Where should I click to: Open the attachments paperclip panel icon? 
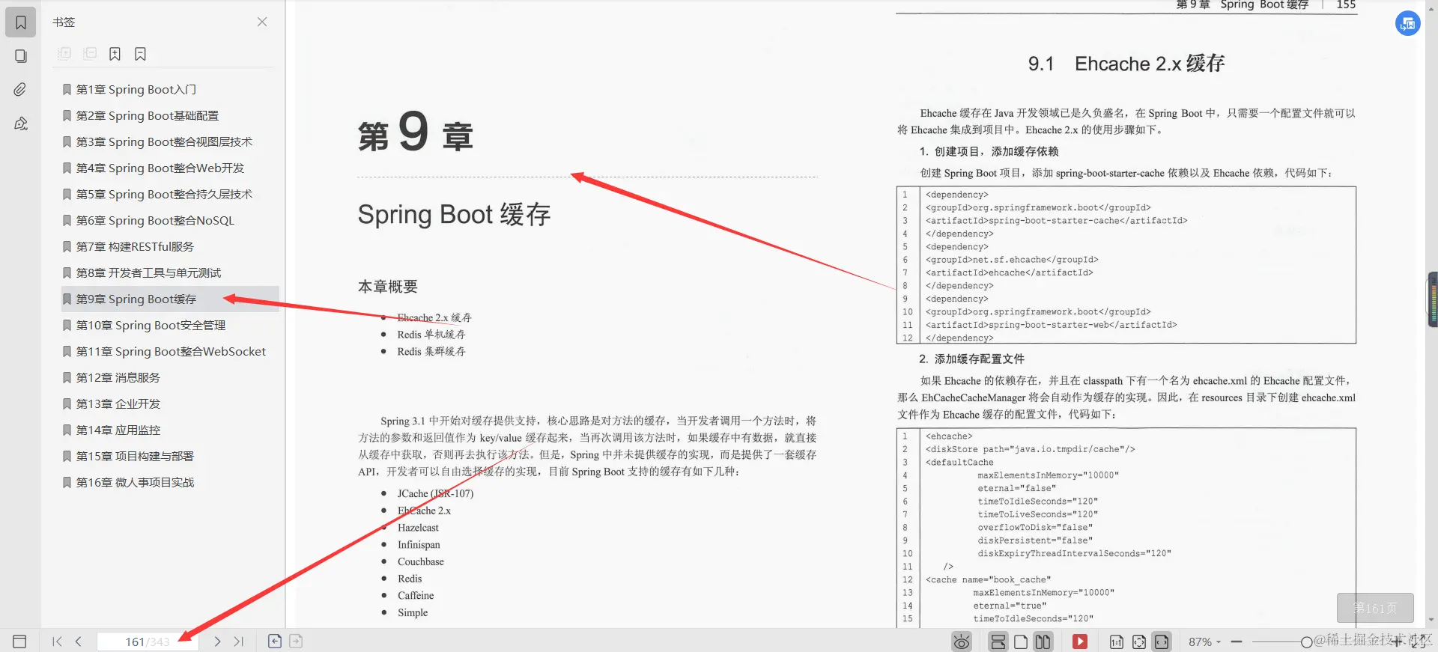[x=21, y=90]
